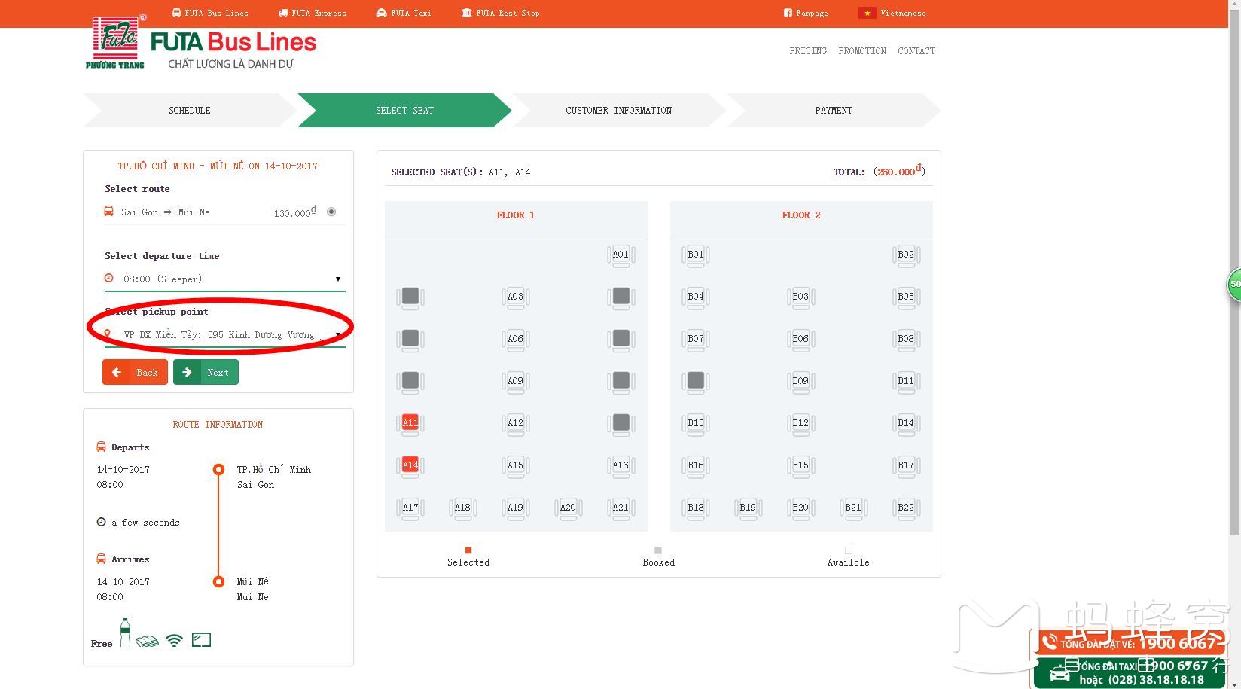Open the FUTA Bus Lines link
The height and width of the screenshot is (689, 1241).
click(210, 13)
